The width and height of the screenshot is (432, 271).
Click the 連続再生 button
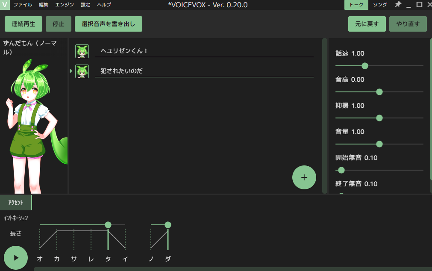[x=24, y=24]
